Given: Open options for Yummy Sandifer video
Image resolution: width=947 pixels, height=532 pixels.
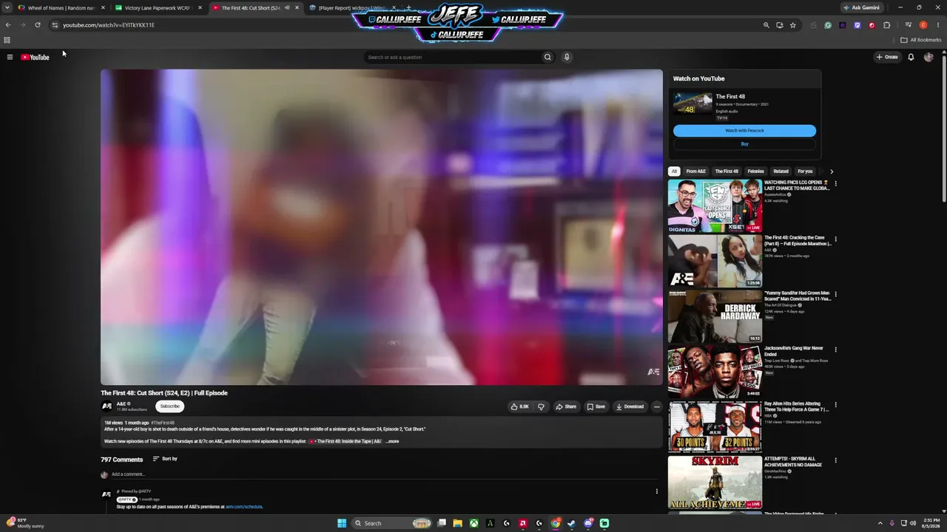Looking at the screenshot, I should [835, 294].
